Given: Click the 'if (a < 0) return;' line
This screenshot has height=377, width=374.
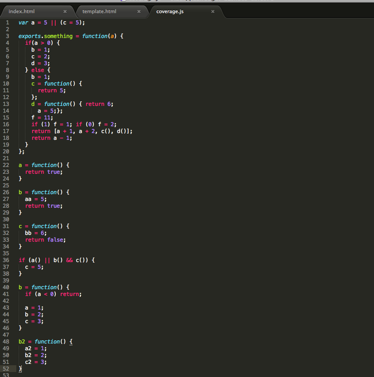Looking at the screenshot, I should [x=53, y=294].
